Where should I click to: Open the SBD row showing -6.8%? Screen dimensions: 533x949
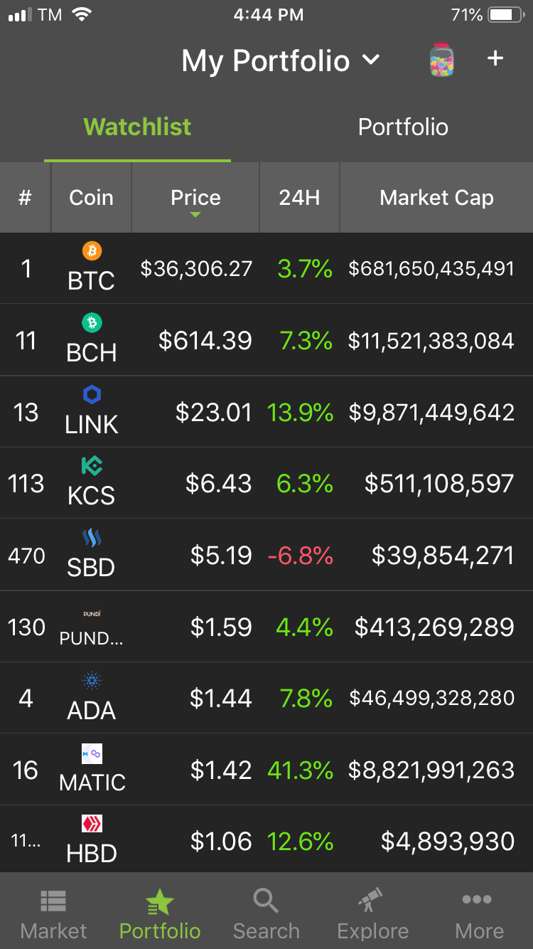[x=266, y=555]
